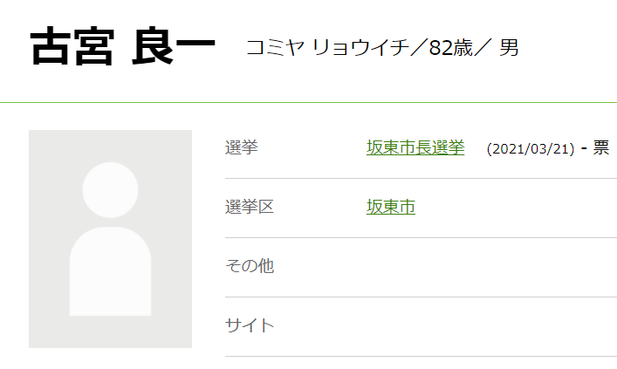Click the gender text 男

[509, 47]
